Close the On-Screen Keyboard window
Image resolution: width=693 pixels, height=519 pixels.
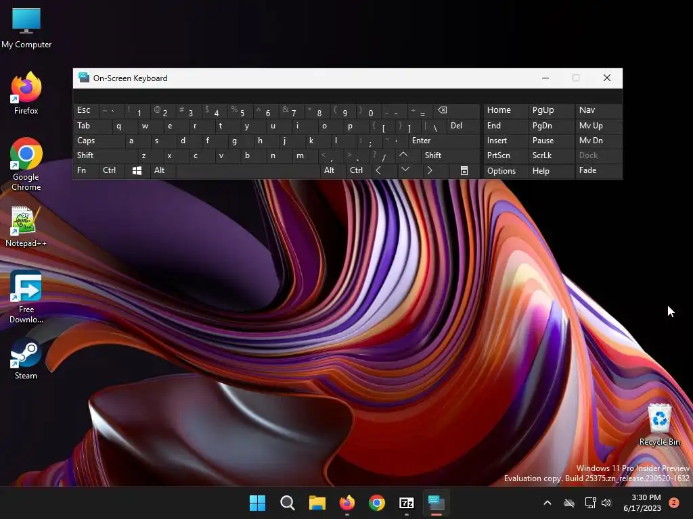click(x=607, y=78)
